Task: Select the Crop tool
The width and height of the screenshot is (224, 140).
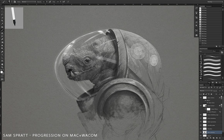Action: (2, 20)
